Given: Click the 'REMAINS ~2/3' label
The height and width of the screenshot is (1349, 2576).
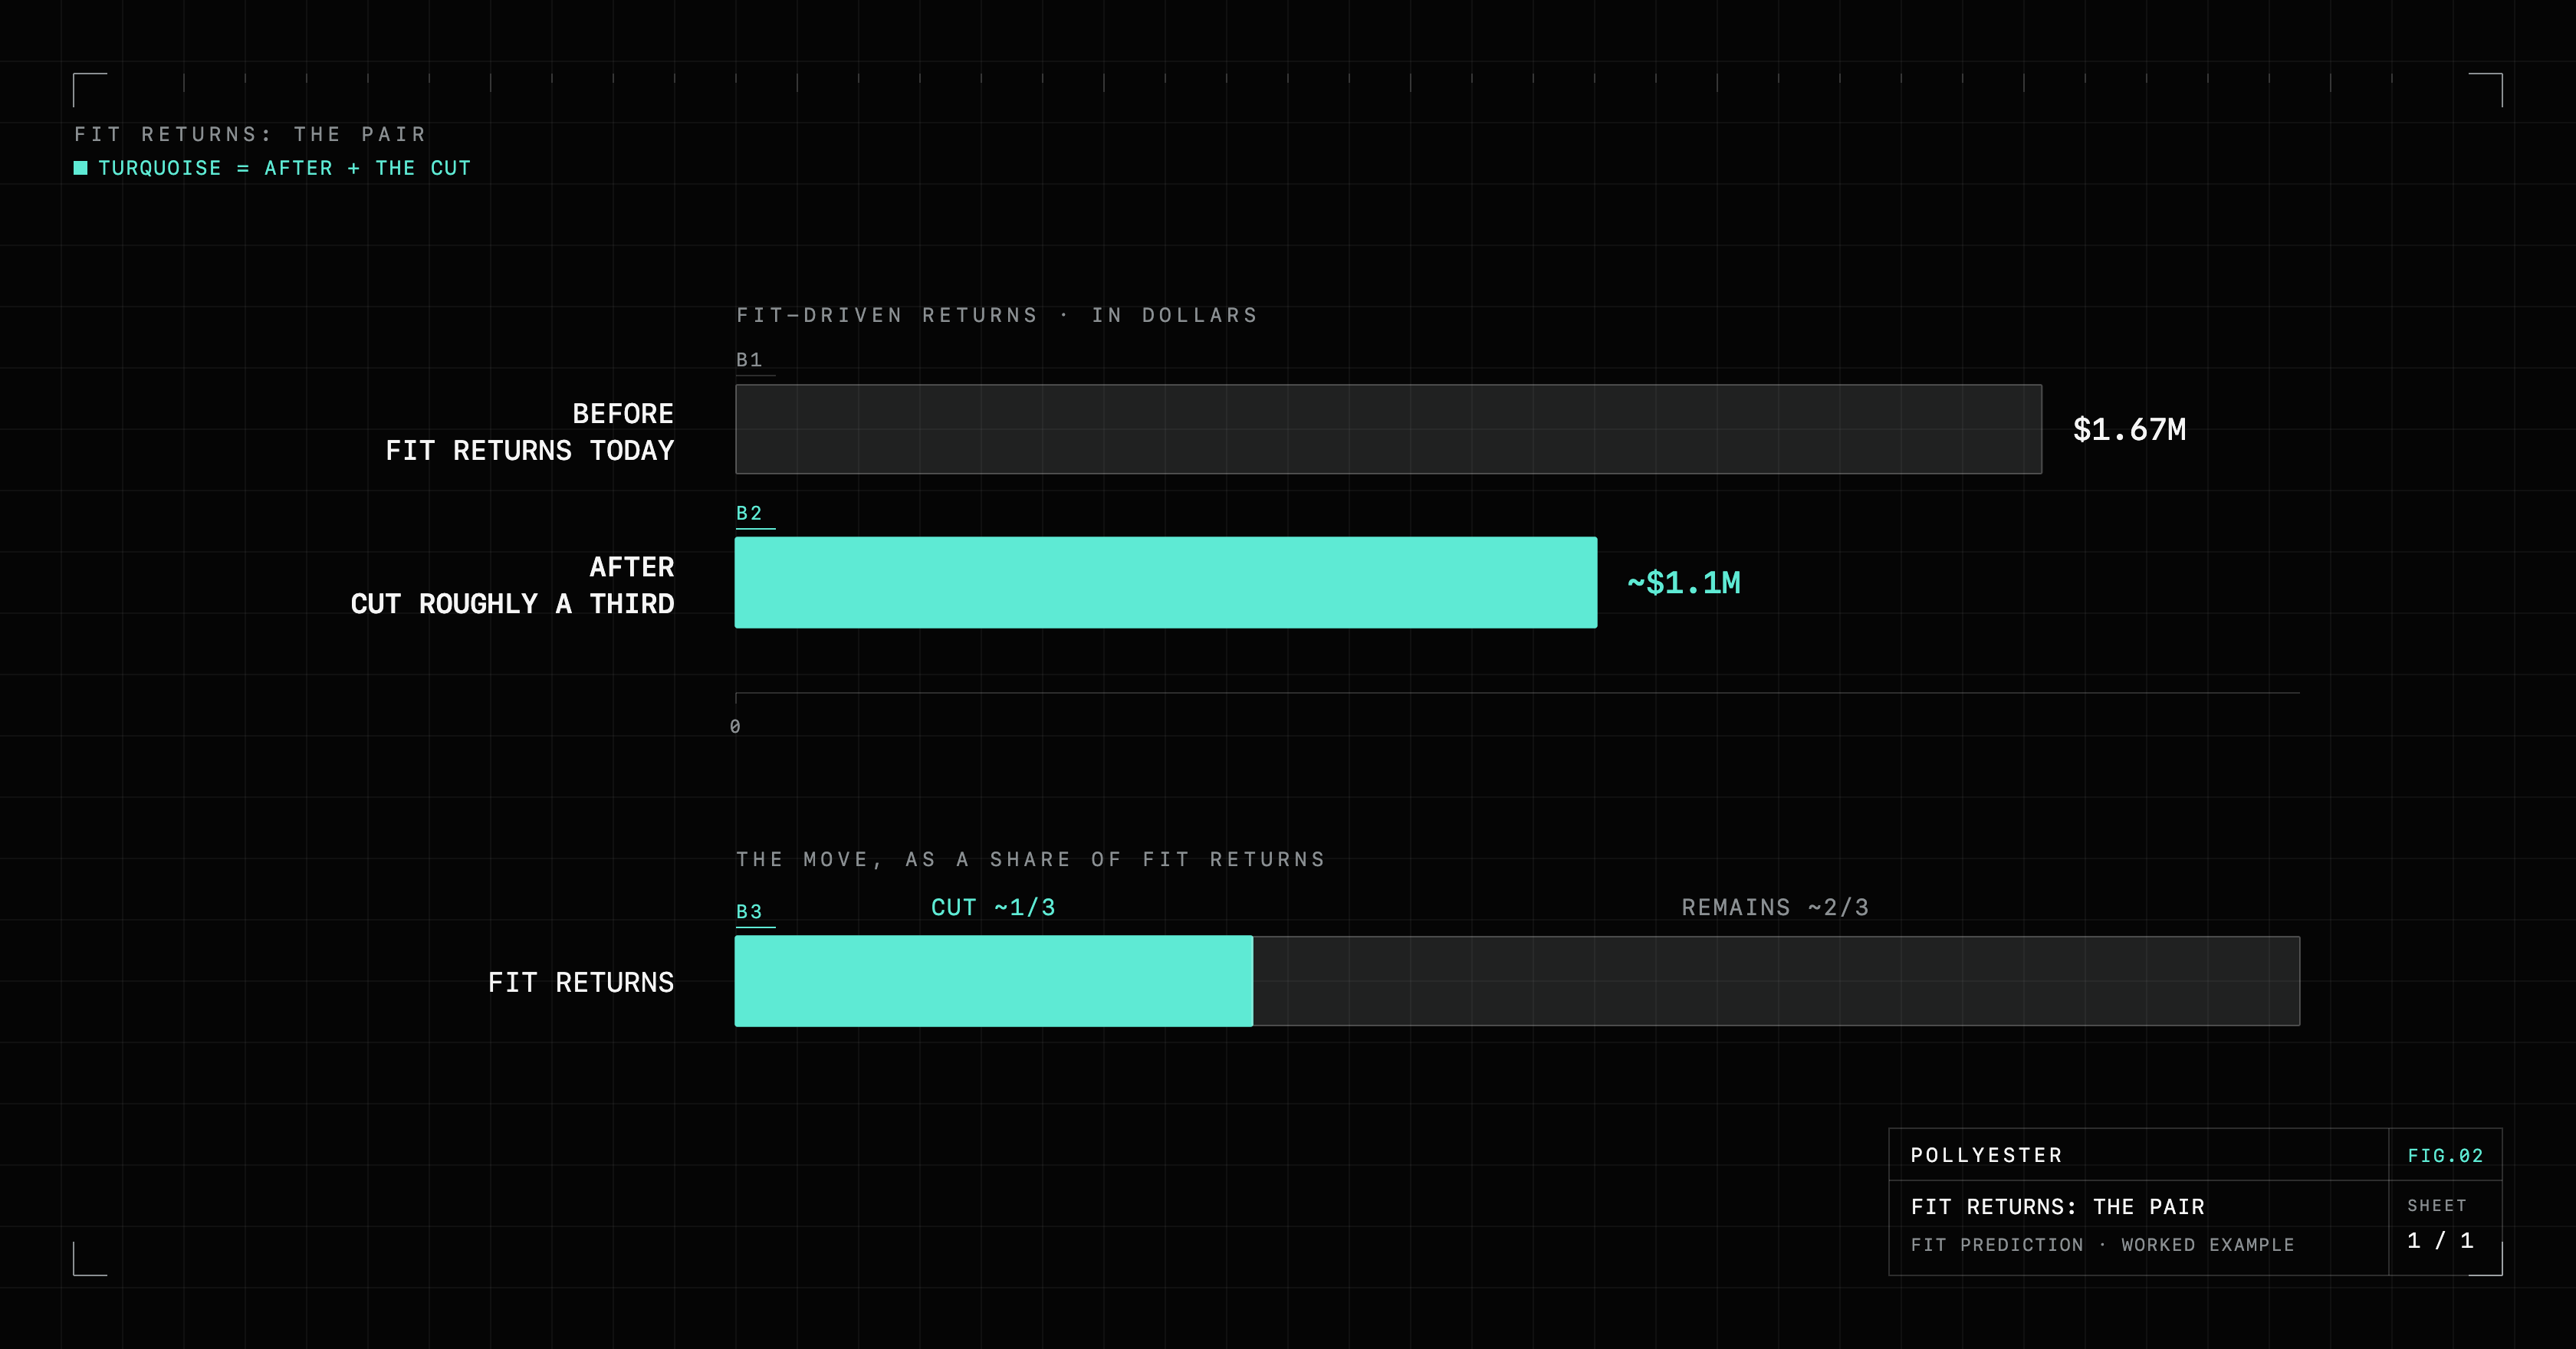Looking at the screenshot, I should (x=1775, y=907).
